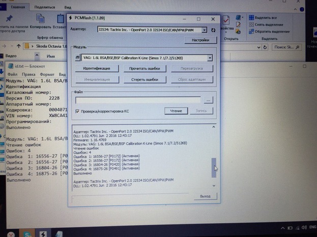Screen dimensions: 317x237
Task: Click the module list icon left of module dropdown
Action: (x=76, y=57)
